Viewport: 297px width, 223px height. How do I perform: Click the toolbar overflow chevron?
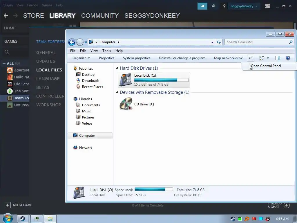[x=250, y=58]
